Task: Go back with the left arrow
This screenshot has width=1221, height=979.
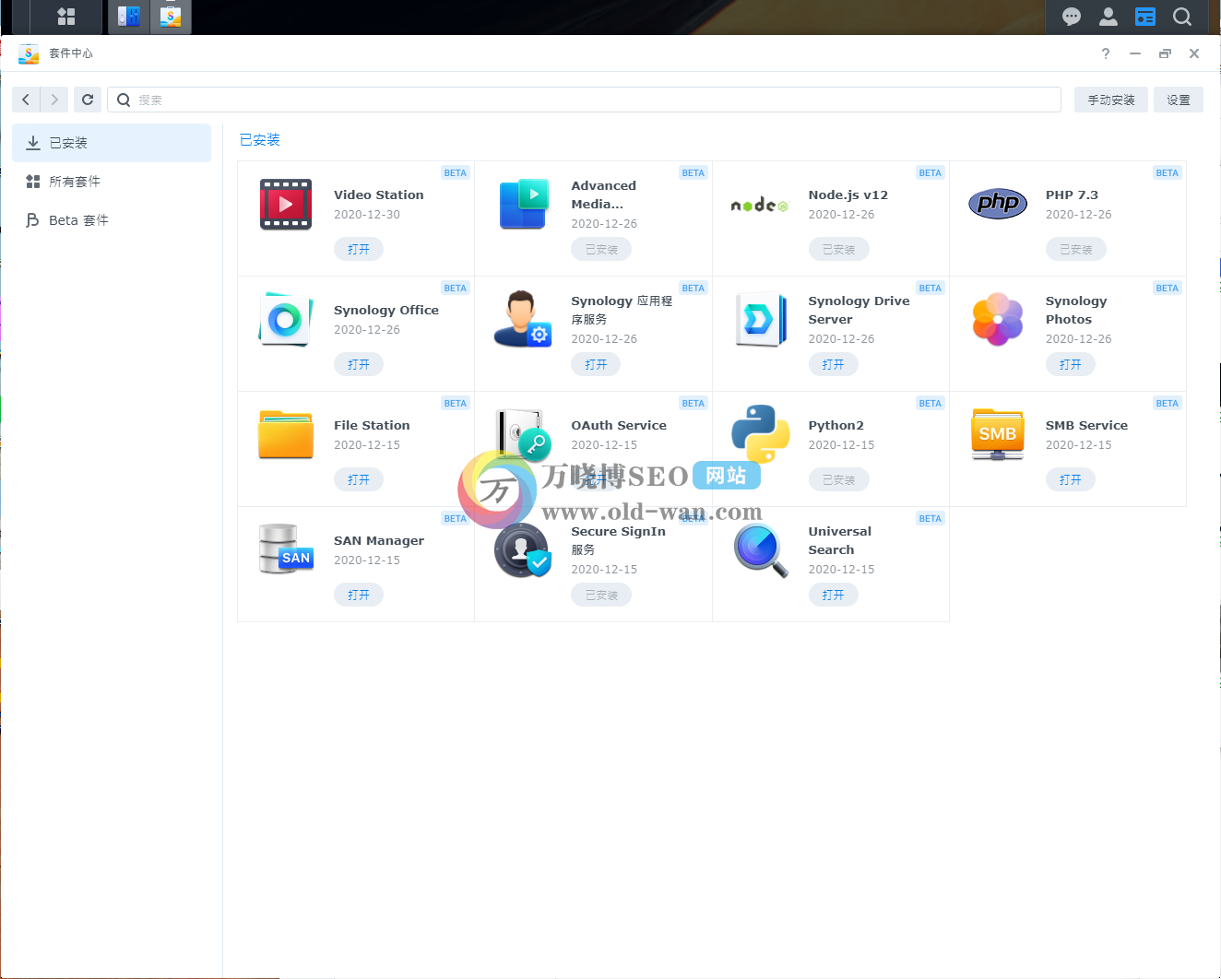Action: coord(26,100)
